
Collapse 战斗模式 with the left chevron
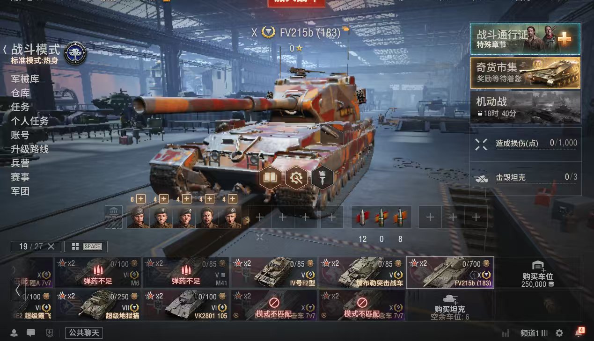pos(5,49)
